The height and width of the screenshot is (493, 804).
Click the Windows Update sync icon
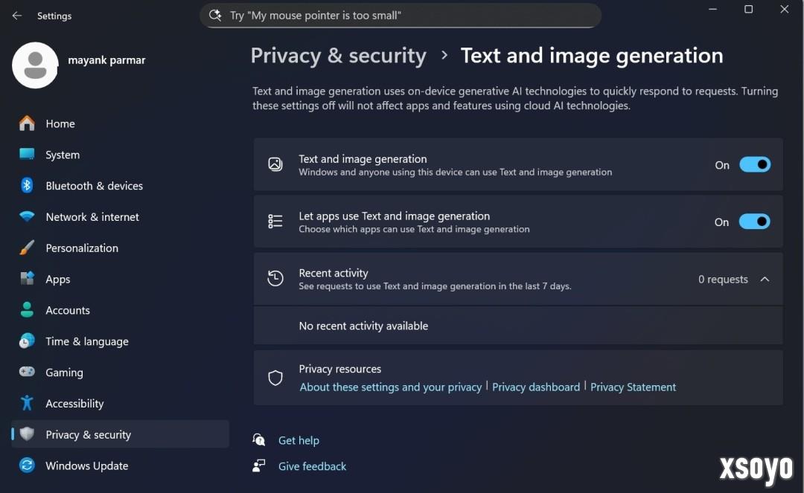tap(28, 465)
